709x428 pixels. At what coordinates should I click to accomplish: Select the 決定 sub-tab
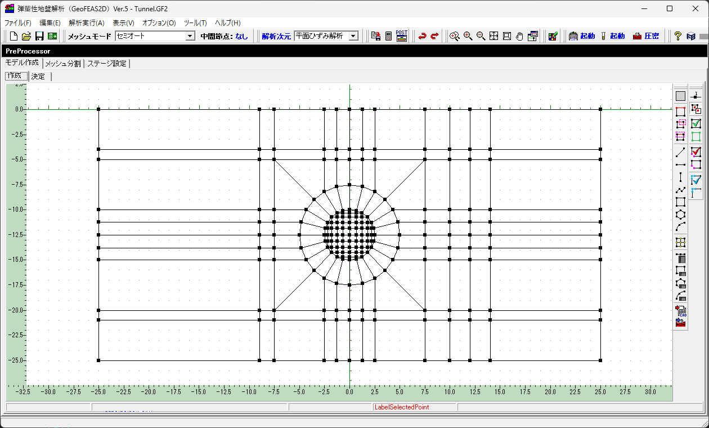[38, 77]
